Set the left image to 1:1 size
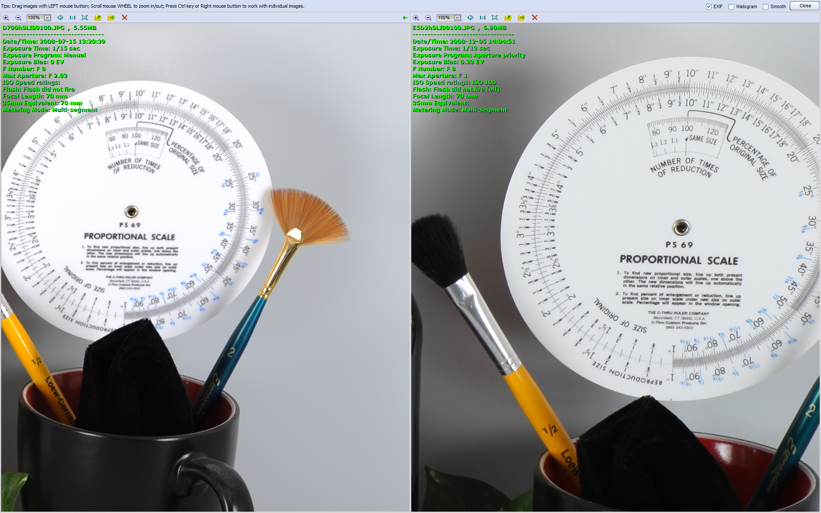Image resolution: width=821 pixels, height=513 pixels. pyautogui.click(x=73, y=18)
